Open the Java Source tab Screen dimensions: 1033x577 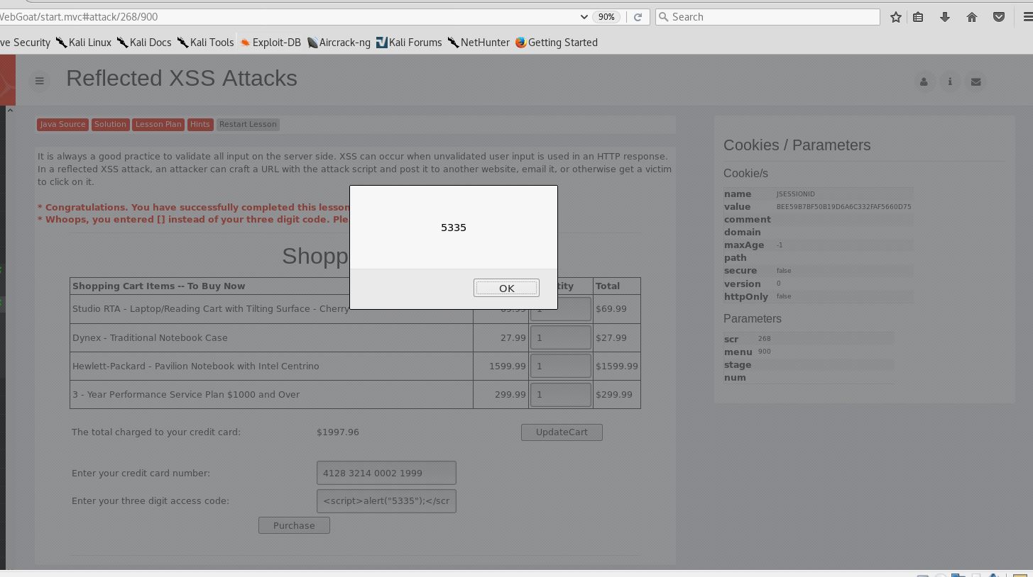62,124
